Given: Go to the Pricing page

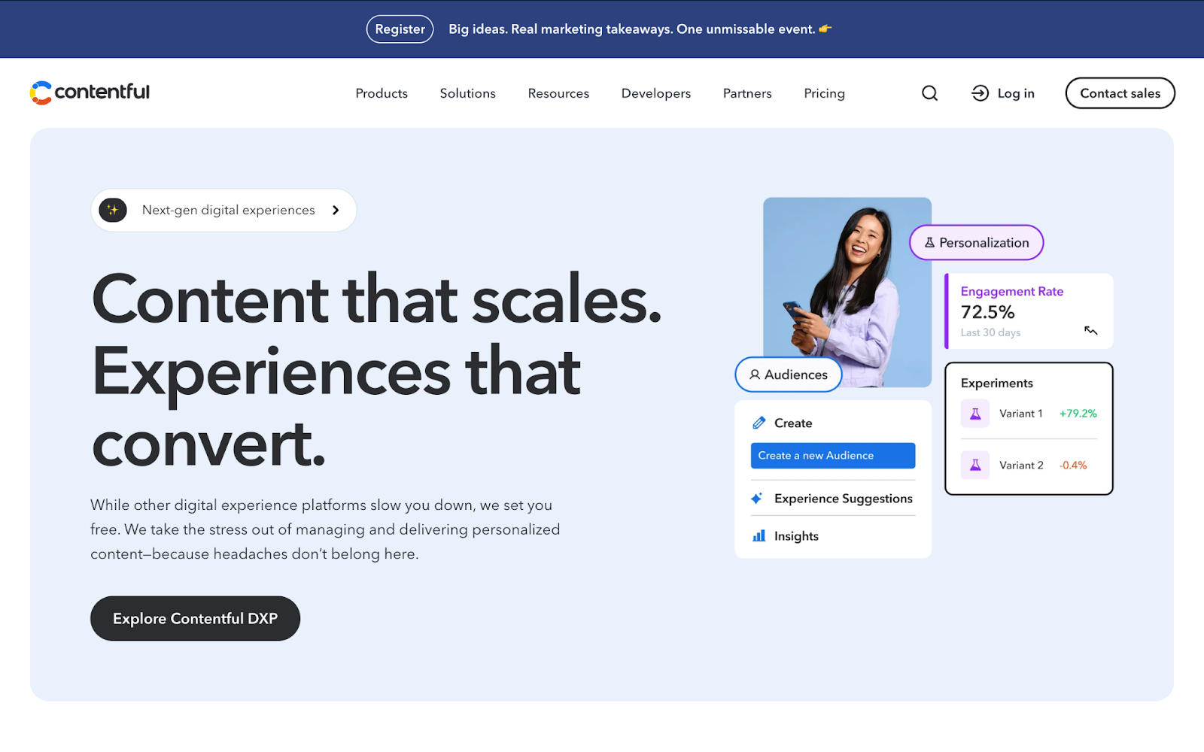Looking at the screenshot, I should tap(824, 93).
